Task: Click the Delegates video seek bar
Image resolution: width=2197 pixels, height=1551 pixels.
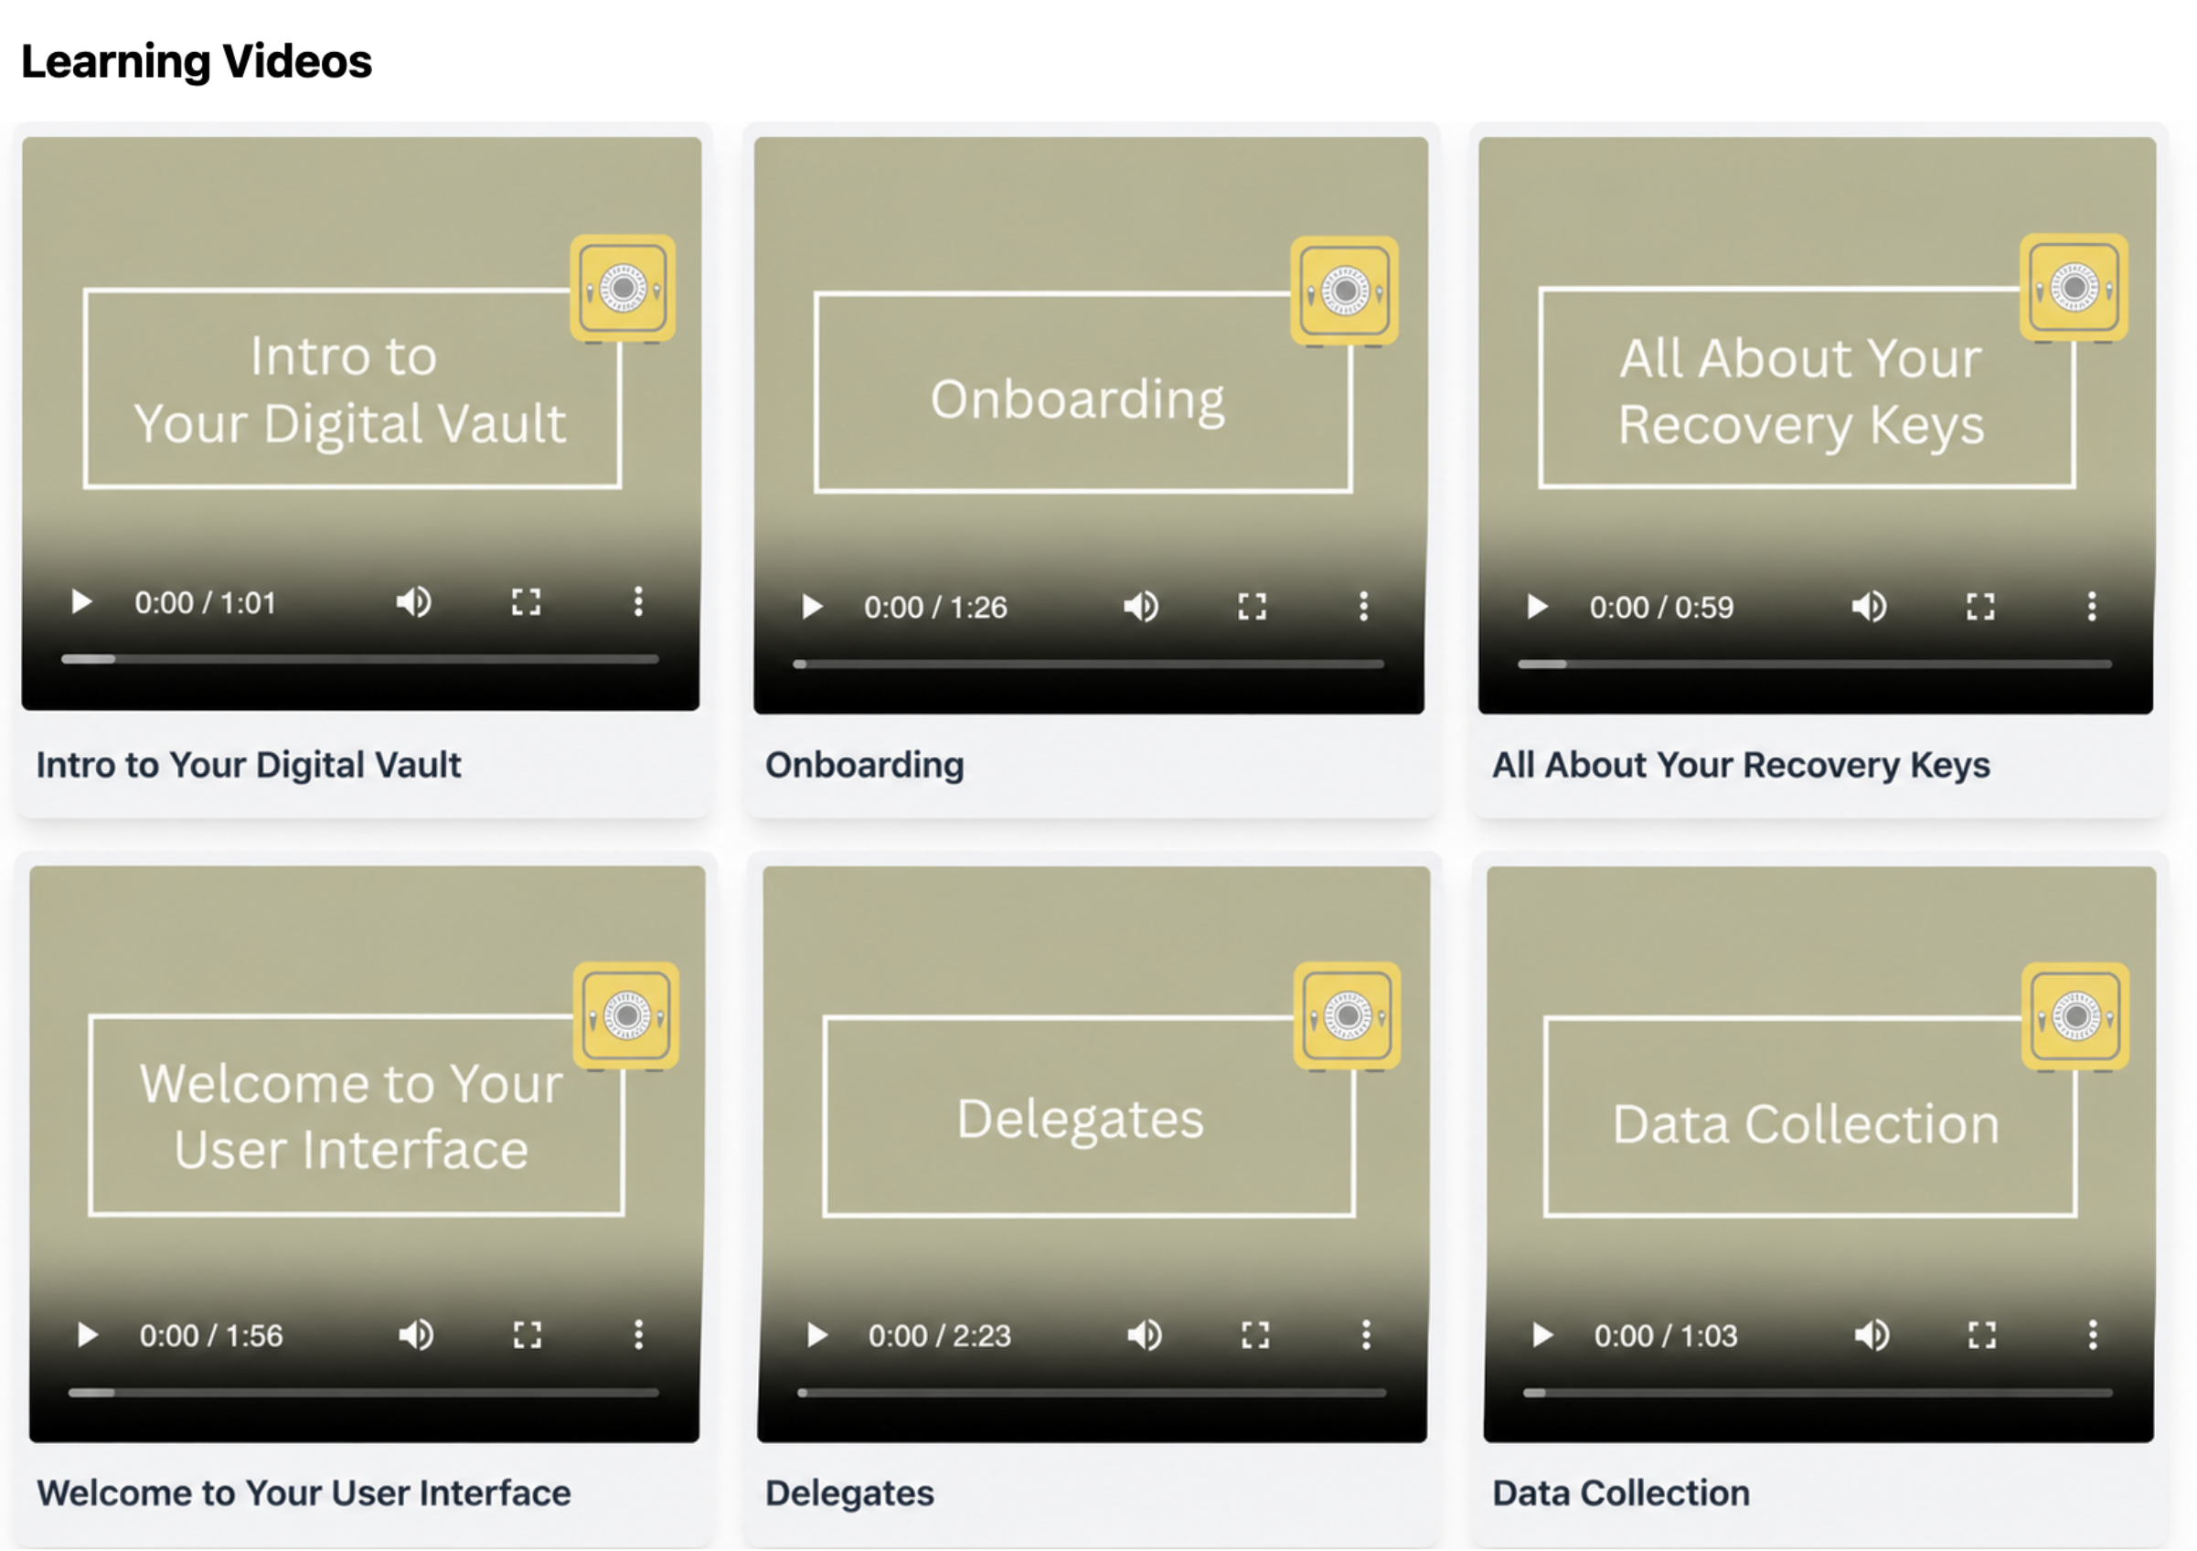Action: pos(1092,1393)
